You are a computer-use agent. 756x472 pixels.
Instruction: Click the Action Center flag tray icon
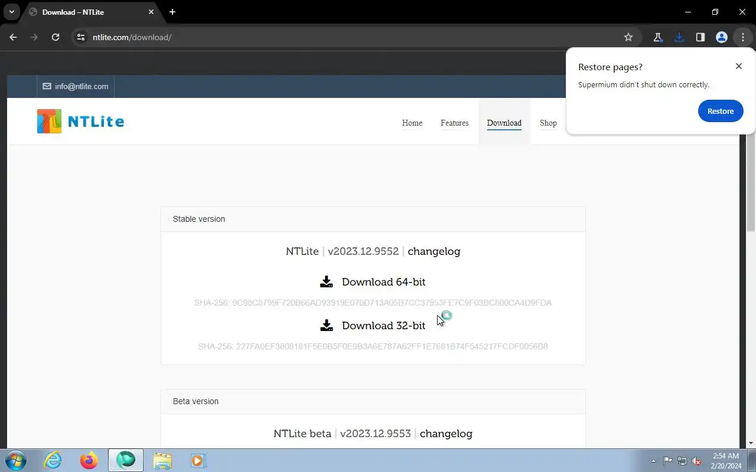(667, 461)
